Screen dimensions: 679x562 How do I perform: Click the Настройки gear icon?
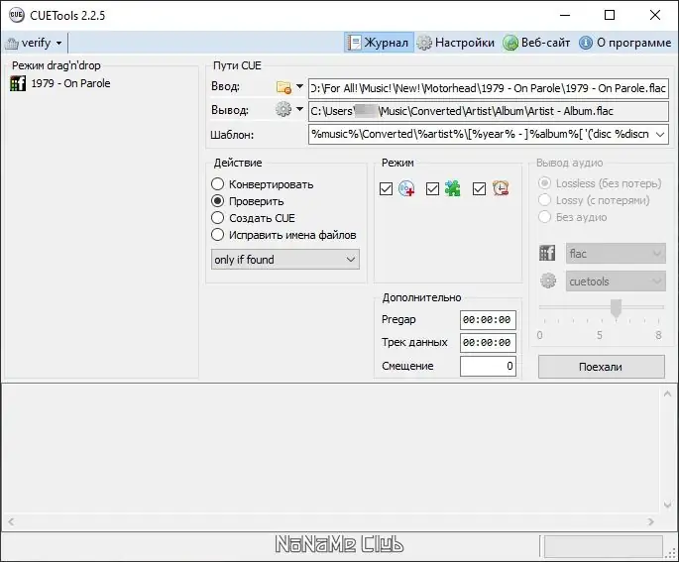[424, 43]
